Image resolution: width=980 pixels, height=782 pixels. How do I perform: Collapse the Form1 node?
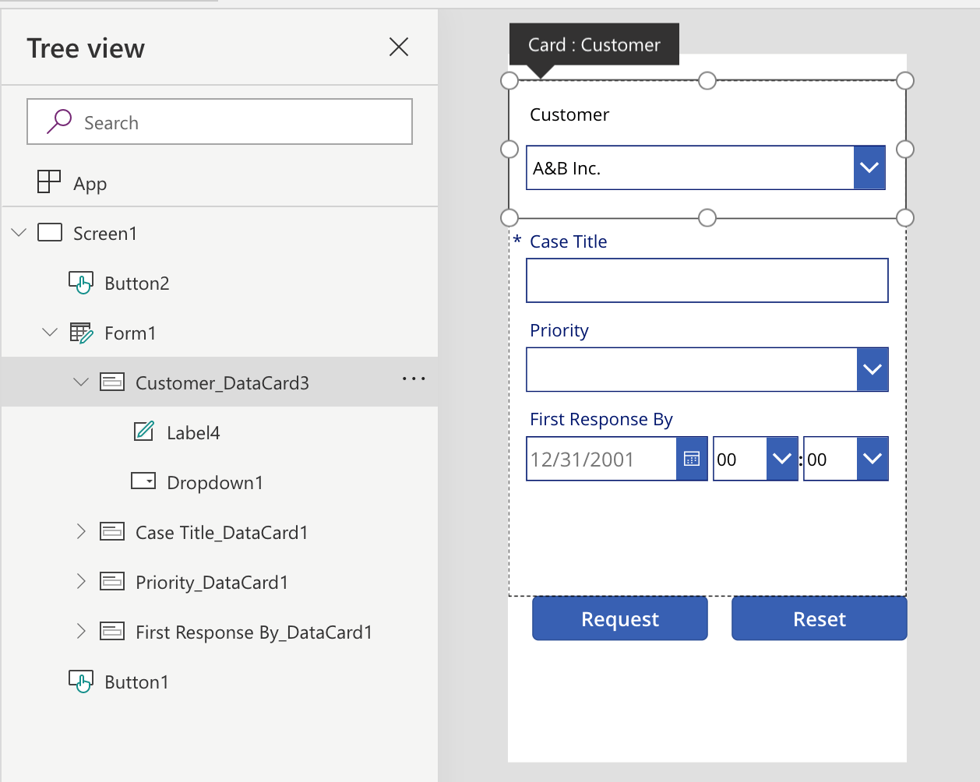[x=50, y=333]
